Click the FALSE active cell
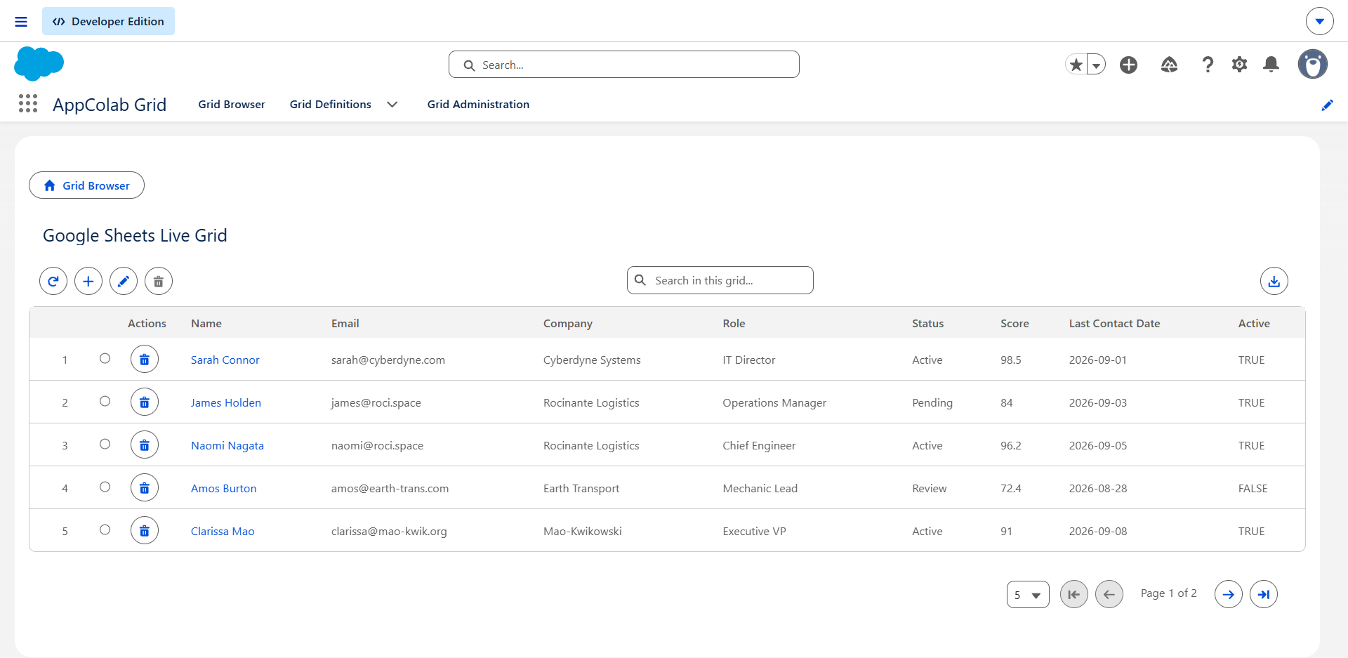Viewport: 1348px width, 658px height. click(x=1253, y=488)
